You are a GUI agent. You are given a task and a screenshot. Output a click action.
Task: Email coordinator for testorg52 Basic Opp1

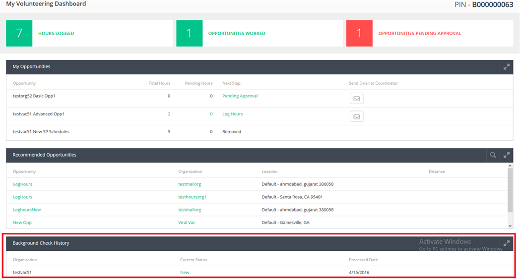point(356,99)
